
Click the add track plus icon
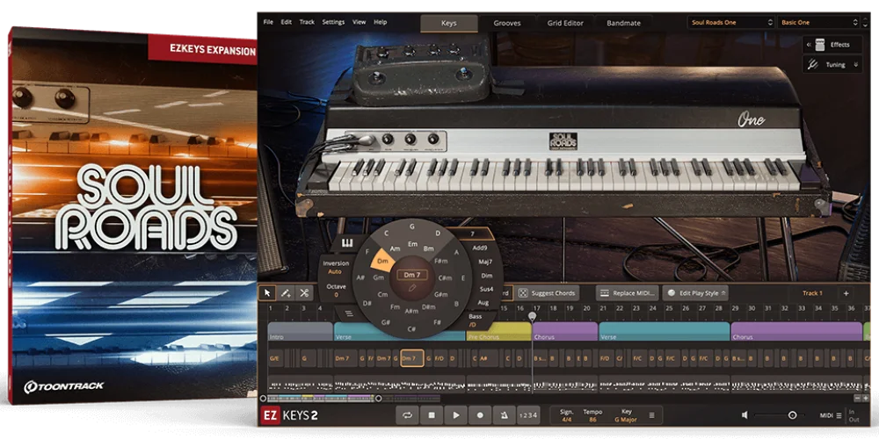click(846, 293)
